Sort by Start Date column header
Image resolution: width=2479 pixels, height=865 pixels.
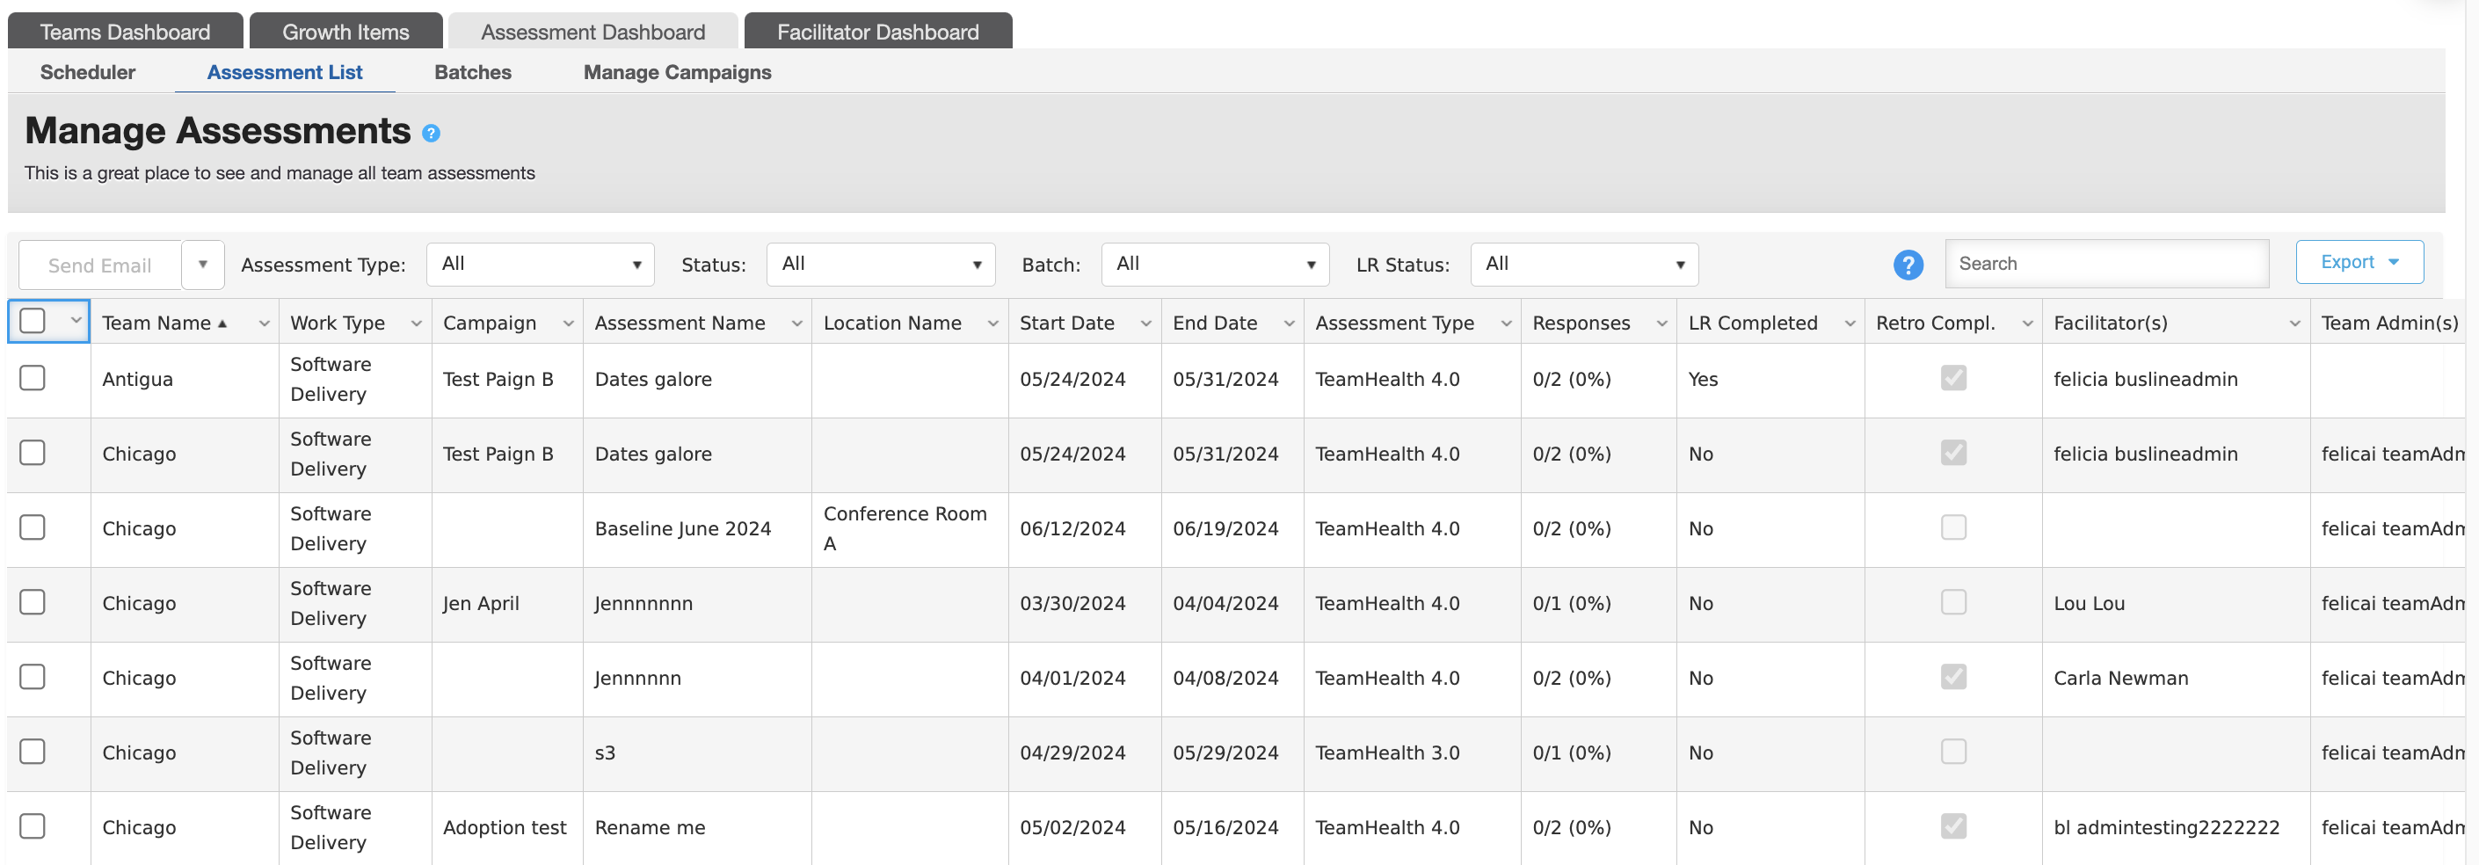[x=1066, y=323]
